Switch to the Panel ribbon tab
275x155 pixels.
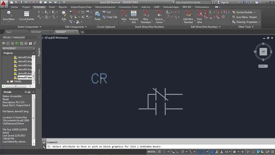tap(52, 7)
